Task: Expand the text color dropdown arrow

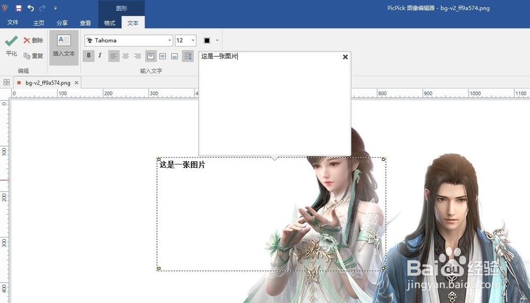Action: (217, 41)
